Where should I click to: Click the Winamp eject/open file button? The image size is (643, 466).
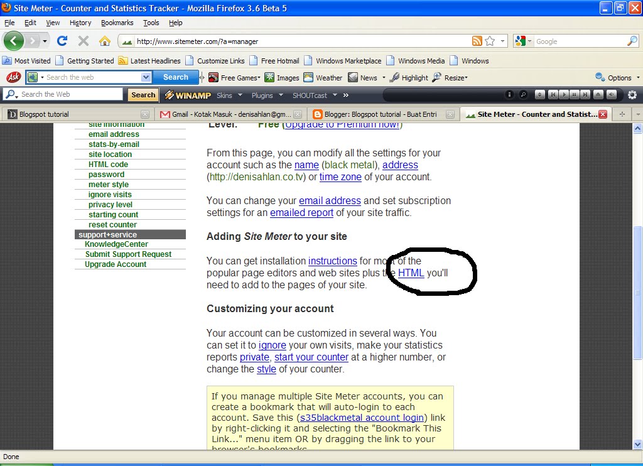tap(598, 95)
